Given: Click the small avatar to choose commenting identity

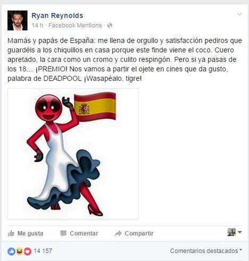Looking at the screenshot, I should coord(231,232).
